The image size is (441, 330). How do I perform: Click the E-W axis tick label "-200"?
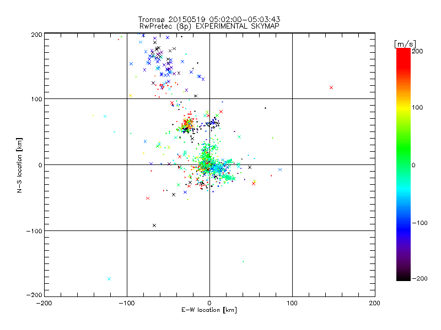coord(44,303)
